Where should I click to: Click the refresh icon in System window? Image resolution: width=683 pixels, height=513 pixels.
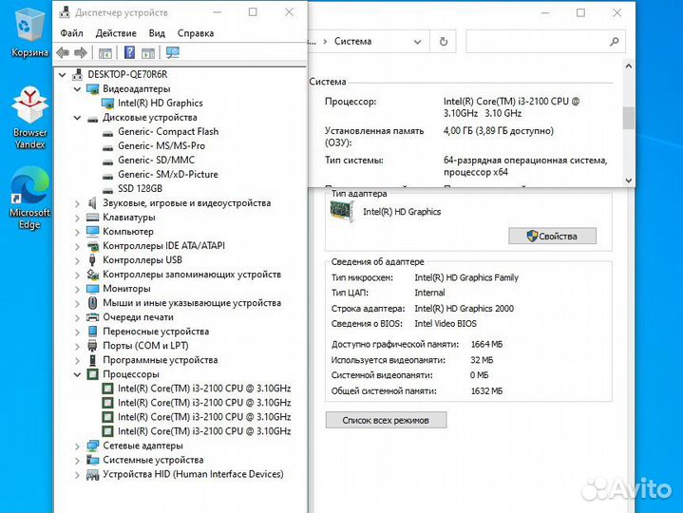click(444, 42)
